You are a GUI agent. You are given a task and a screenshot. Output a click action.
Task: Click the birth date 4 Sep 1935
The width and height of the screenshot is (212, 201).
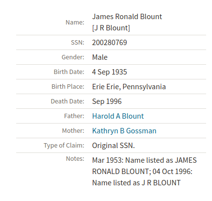click(109, 72)
